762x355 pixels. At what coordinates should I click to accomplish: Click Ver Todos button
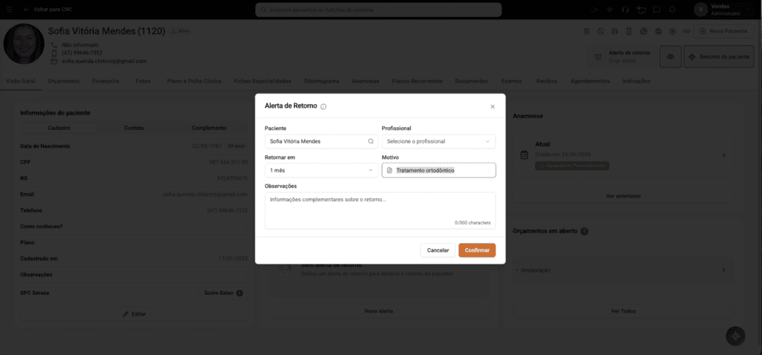pyautogui.click(x=624, y=311)
